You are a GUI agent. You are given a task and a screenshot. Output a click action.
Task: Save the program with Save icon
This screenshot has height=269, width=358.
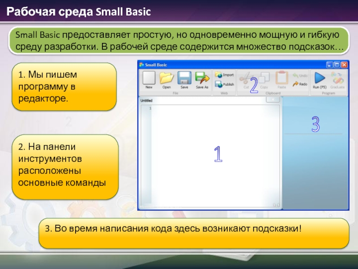pyautogui.click(x=184, y=80)
